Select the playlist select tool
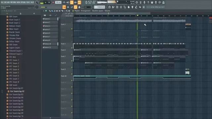212x119 pixels. click(x=64, y=11)
